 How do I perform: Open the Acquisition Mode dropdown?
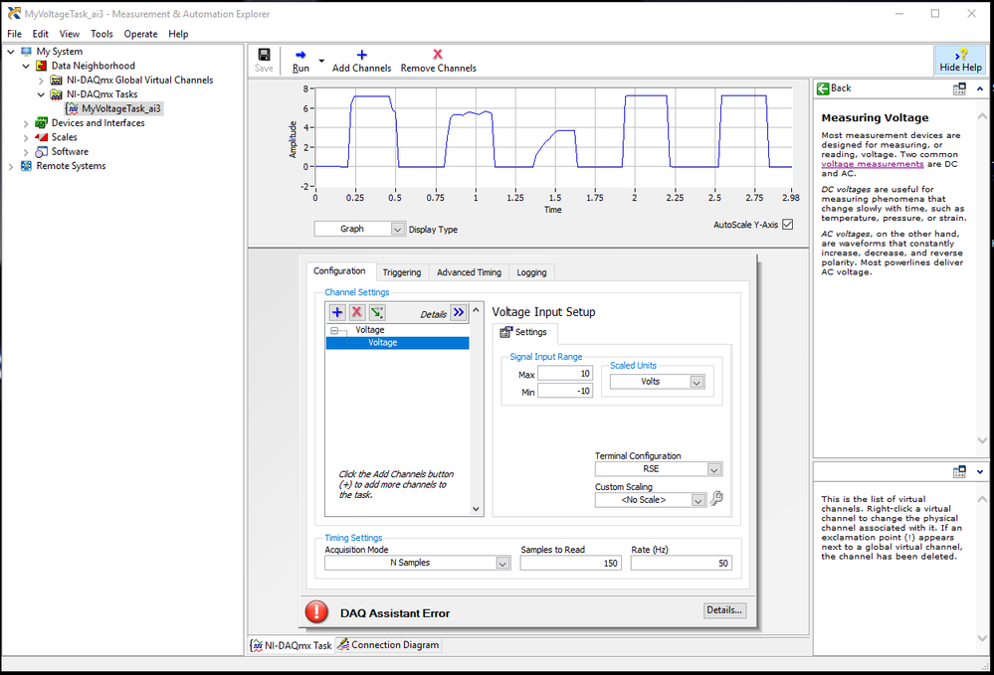pos(502,563)
